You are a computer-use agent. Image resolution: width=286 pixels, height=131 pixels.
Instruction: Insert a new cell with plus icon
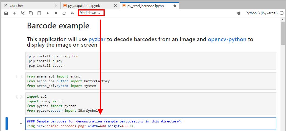point(14,13)
